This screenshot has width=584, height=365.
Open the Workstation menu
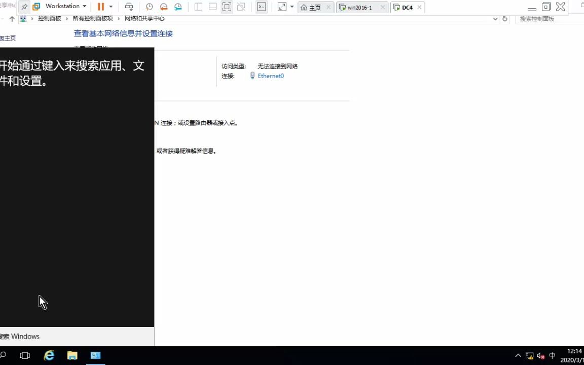click(x=66, y=6)
